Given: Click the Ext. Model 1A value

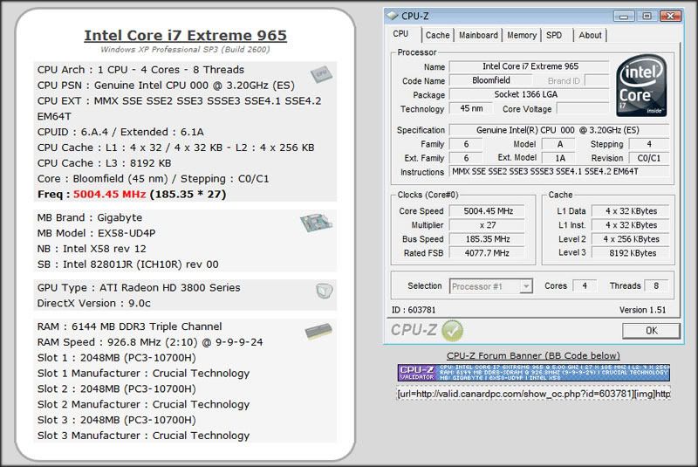Looking at the screenshot, I should 560,158.
